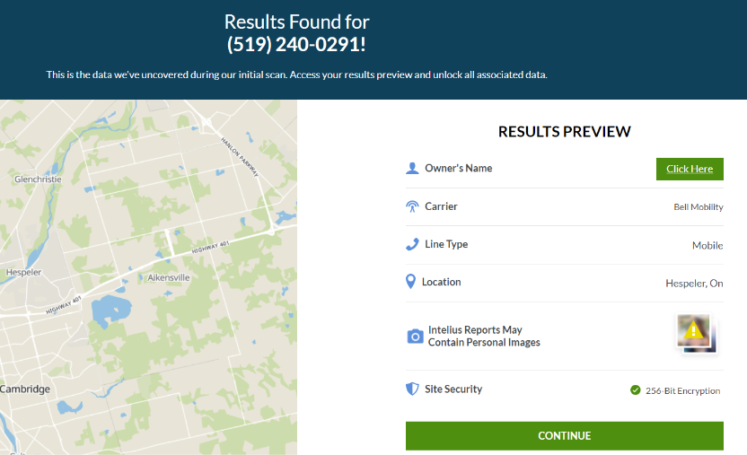Click the phone handset Line Type icon
The image size is (747, 455).
click(412, 244)
